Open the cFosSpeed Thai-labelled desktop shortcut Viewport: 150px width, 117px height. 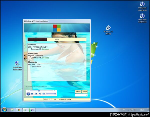click(142, 6)
